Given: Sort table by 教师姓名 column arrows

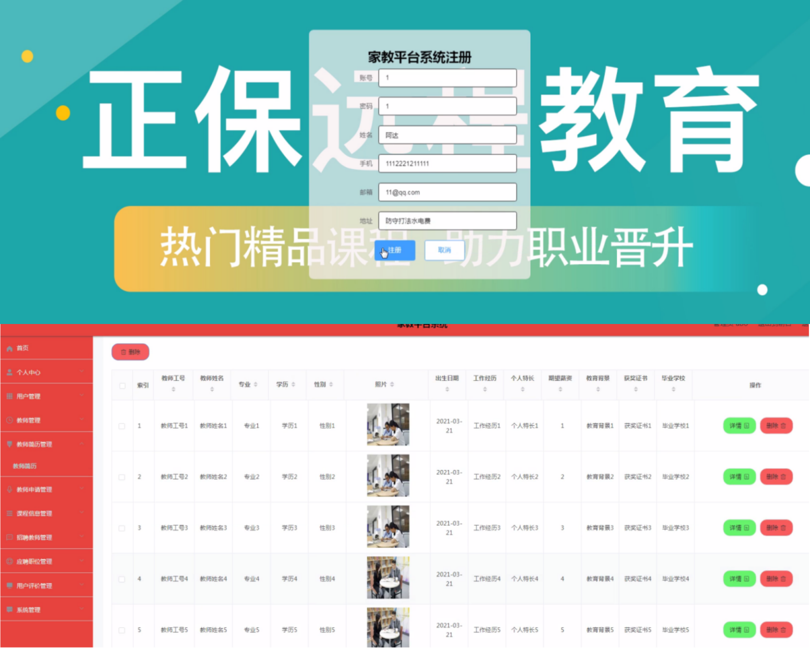Looking at the screenshot, I should pyautogui.click(x=212, y=389).
